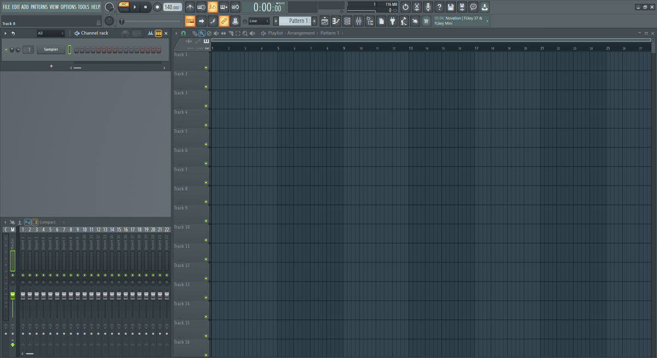Toggle the link to controller icon

(x=224, y=21)
